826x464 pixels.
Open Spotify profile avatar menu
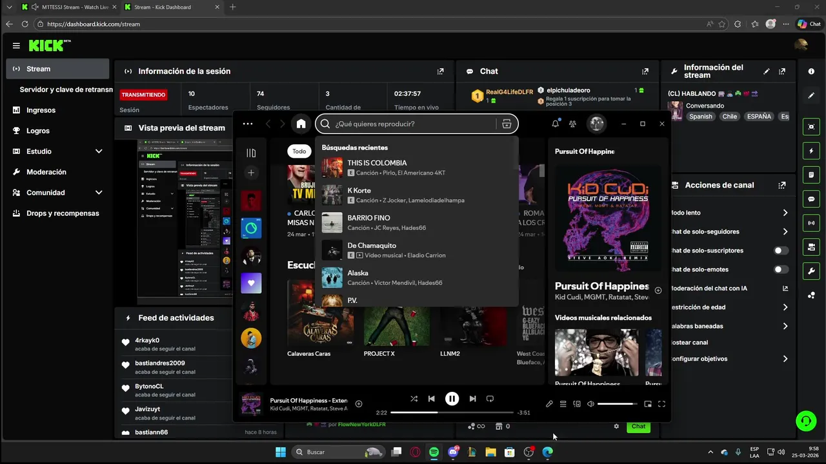click(596, 124)
